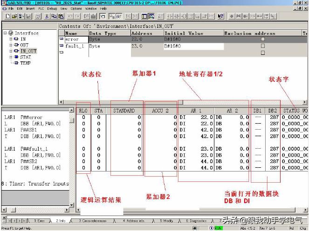Click the Name column header

click(x=76, y=33)
